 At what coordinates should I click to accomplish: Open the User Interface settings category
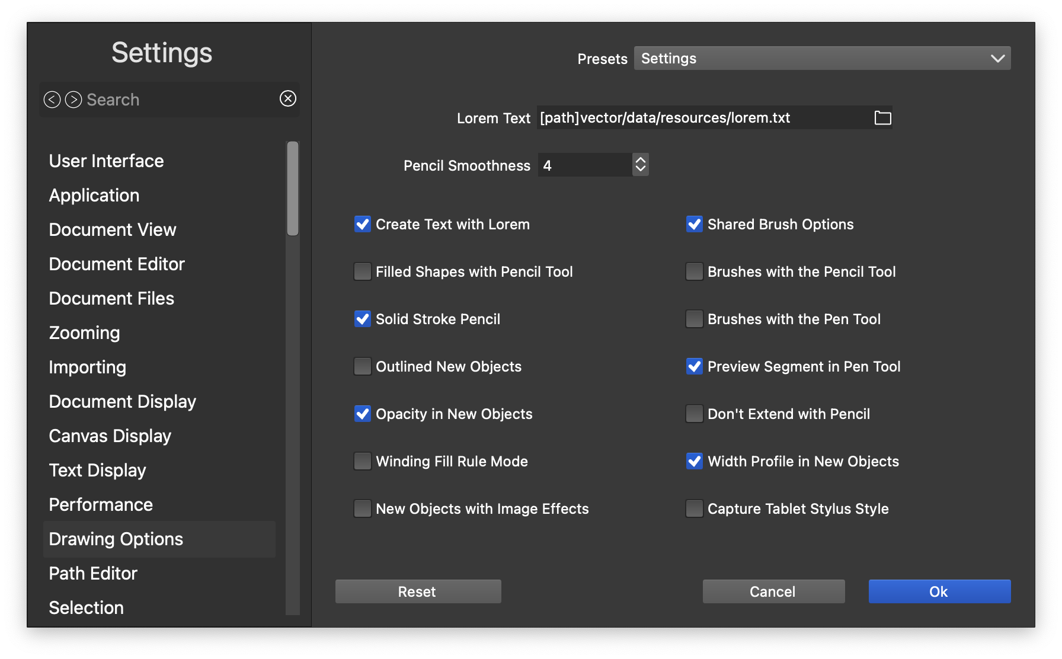[x=106, y=161]
